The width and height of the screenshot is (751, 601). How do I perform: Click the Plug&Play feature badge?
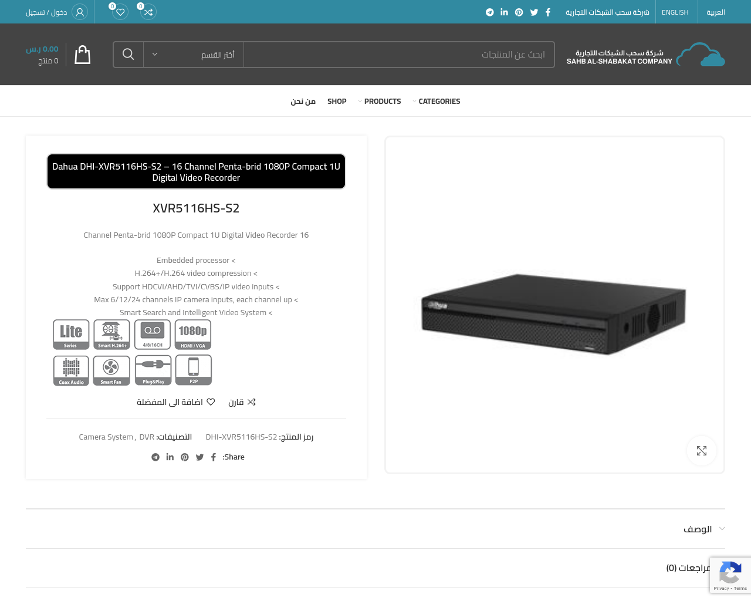(x=153, y=370)
